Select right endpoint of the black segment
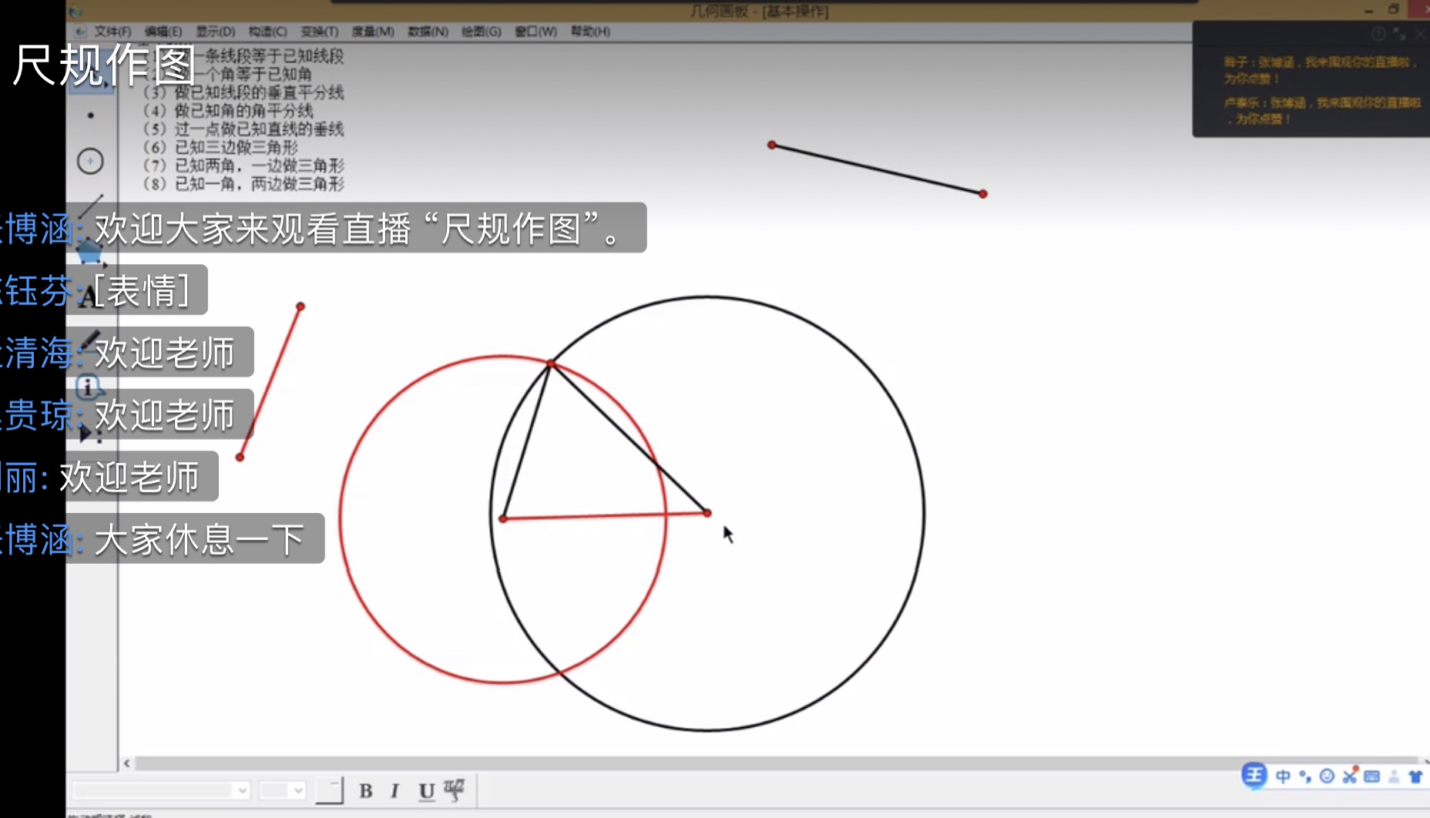This screenshot has height=818, width=1430. pos(982,194)
